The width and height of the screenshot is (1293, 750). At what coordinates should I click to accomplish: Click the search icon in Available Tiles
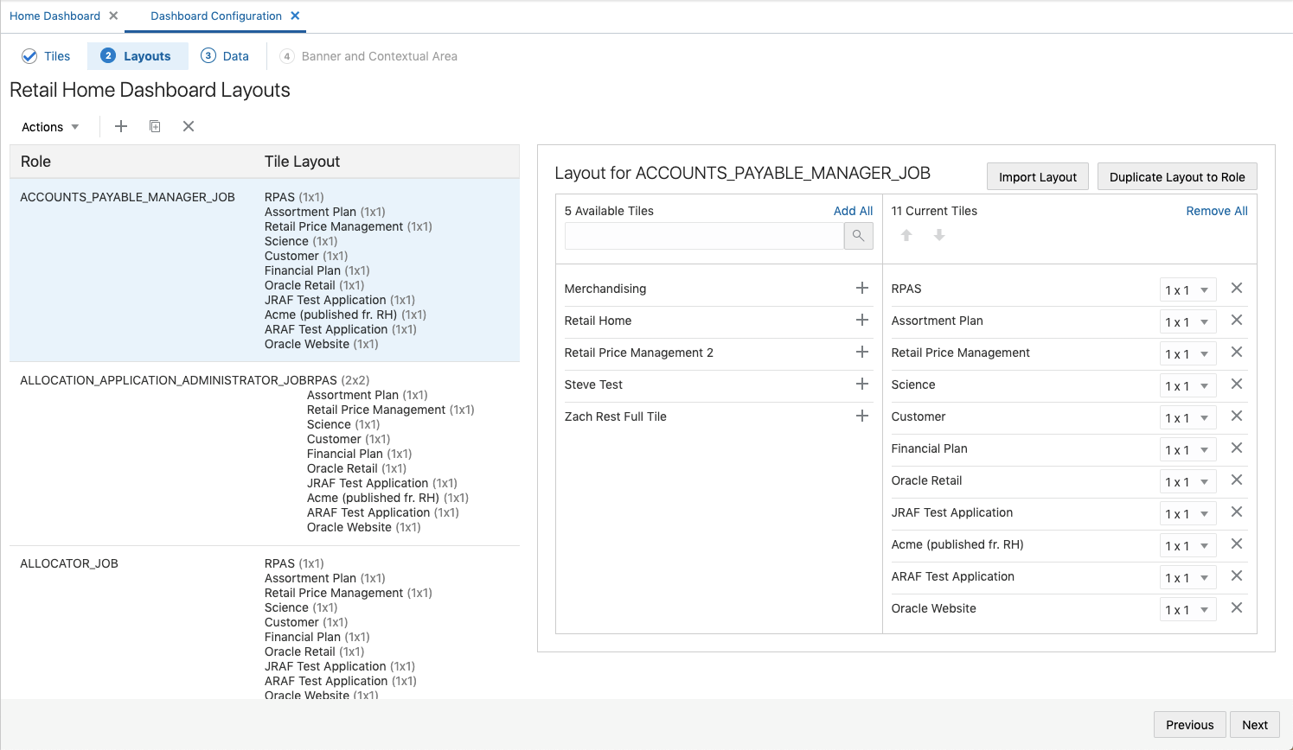pyautogui.click(x=858, y=235)
